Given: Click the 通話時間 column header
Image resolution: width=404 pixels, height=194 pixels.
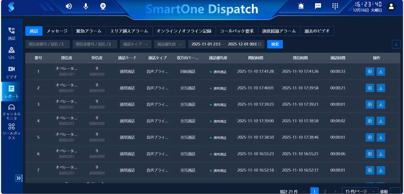Looking at the screenshot, I should pos(337,58).
